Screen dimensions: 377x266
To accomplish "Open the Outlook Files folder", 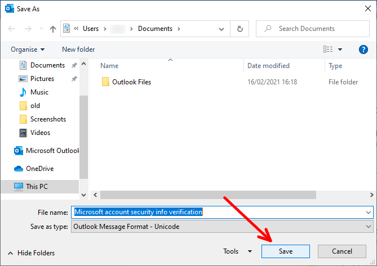I will pos(131,82).
